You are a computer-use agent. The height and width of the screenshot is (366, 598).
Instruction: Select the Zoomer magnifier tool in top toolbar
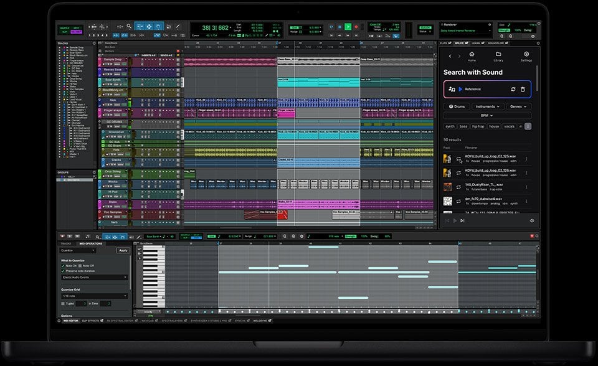click(129, 26)
